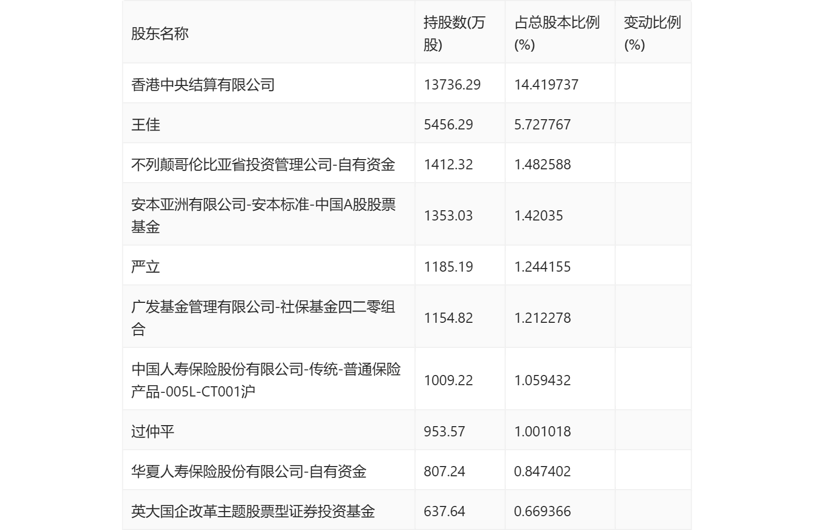Select shareholder 王佳

coord(145,124)
